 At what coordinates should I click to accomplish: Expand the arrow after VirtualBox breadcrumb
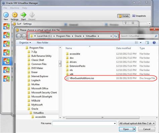coord(98,36)
